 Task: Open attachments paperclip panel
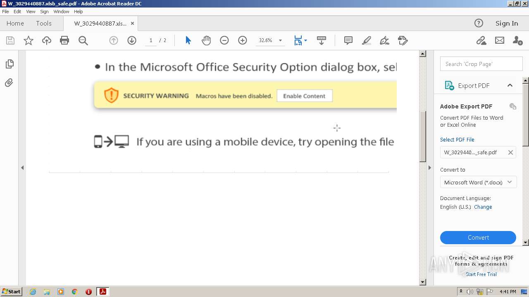pyautogui.click(x=9, y=83)
